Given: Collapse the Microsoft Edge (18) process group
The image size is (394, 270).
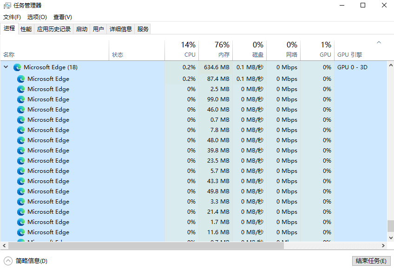Looking at the screenshot, I should coord(5,67).
